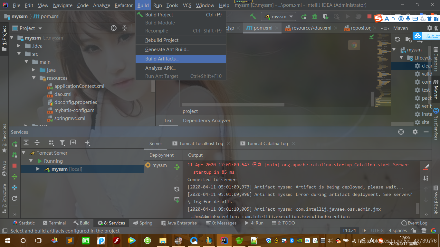
Task: Open the Dependency Analyzer editor tab
Action: click(x=206, y=121)
